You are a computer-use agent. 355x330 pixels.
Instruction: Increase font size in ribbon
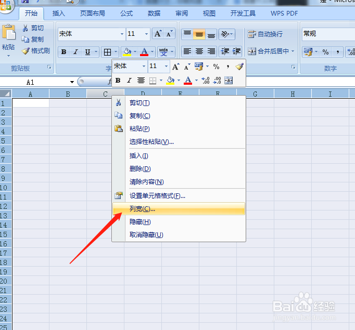pyautogui.click(x=158, y=34)
